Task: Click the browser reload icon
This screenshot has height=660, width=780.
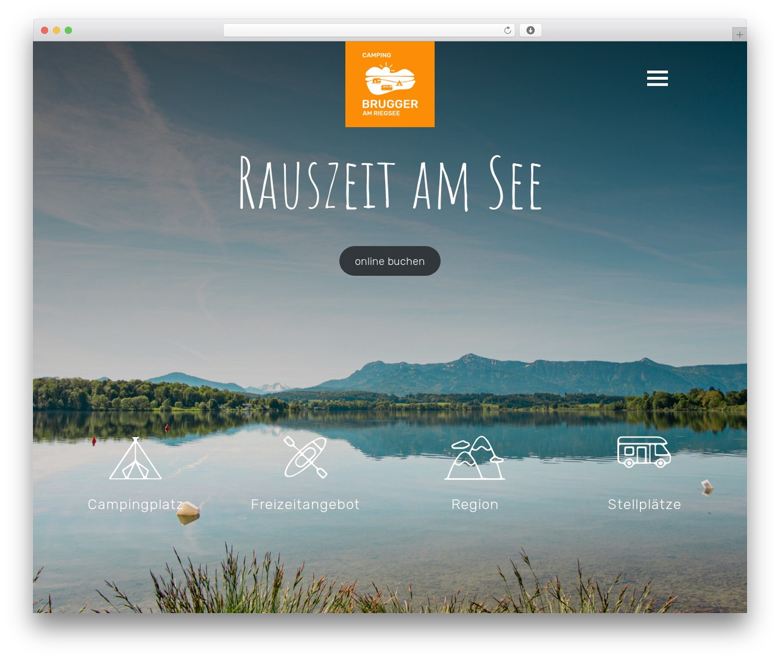Action: tap(508, 30)
